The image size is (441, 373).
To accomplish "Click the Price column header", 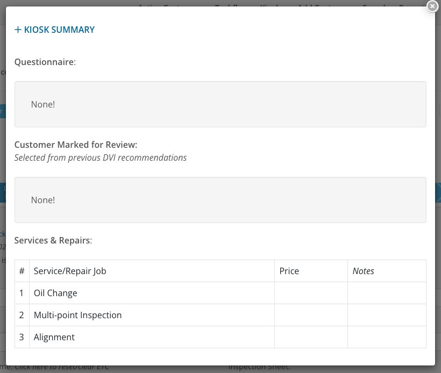I will point(289,271).
